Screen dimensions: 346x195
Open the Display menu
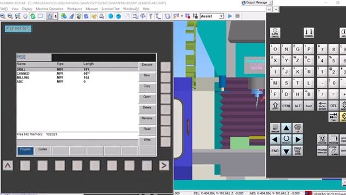[27, 9]
